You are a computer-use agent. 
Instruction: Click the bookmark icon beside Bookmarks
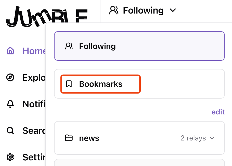point(69,84)
